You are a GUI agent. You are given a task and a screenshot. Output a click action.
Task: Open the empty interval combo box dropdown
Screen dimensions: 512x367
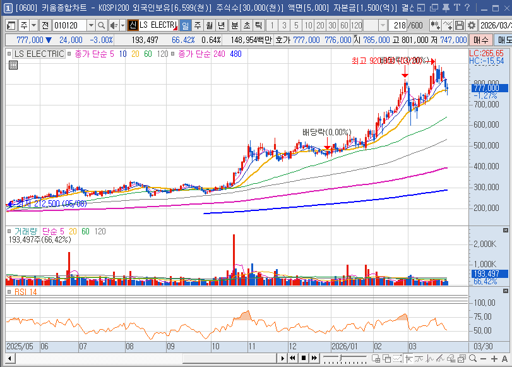tap(383, 25)
